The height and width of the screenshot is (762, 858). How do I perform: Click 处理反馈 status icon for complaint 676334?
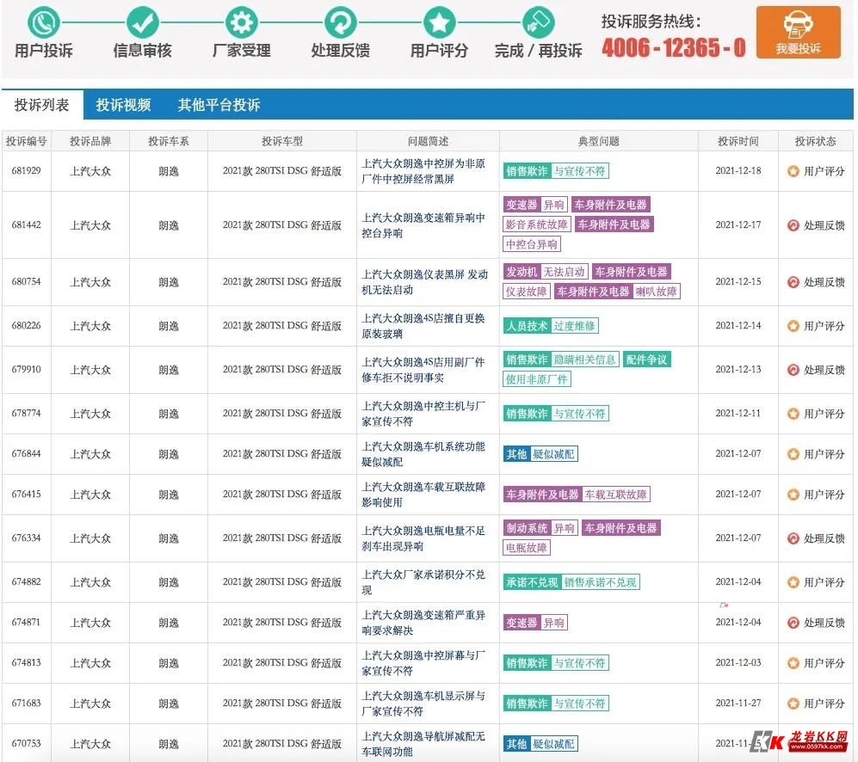[x=793, y=538]
